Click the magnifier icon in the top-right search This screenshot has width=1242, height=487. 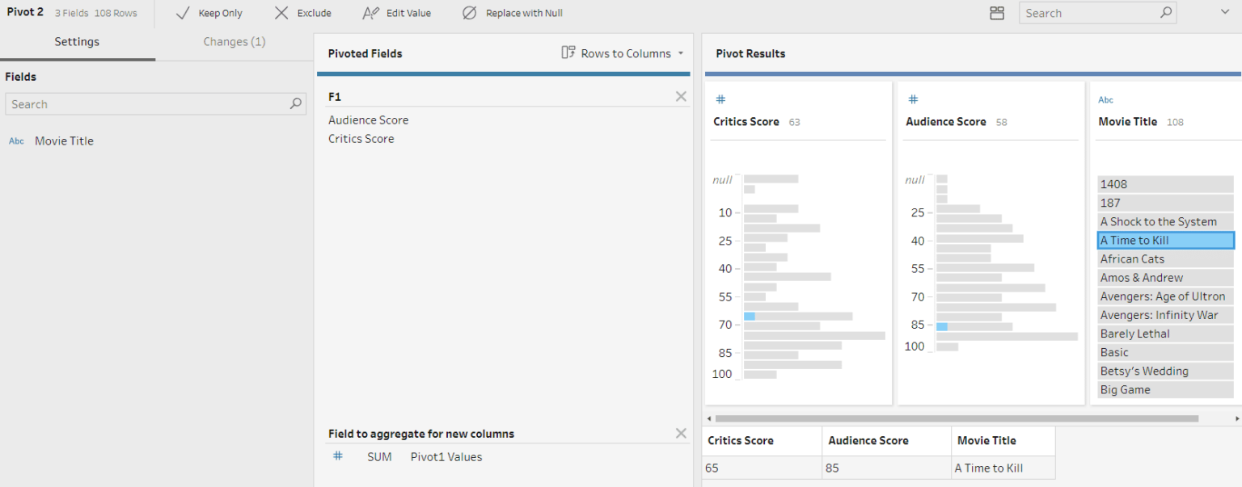(x=1164, y=12)
